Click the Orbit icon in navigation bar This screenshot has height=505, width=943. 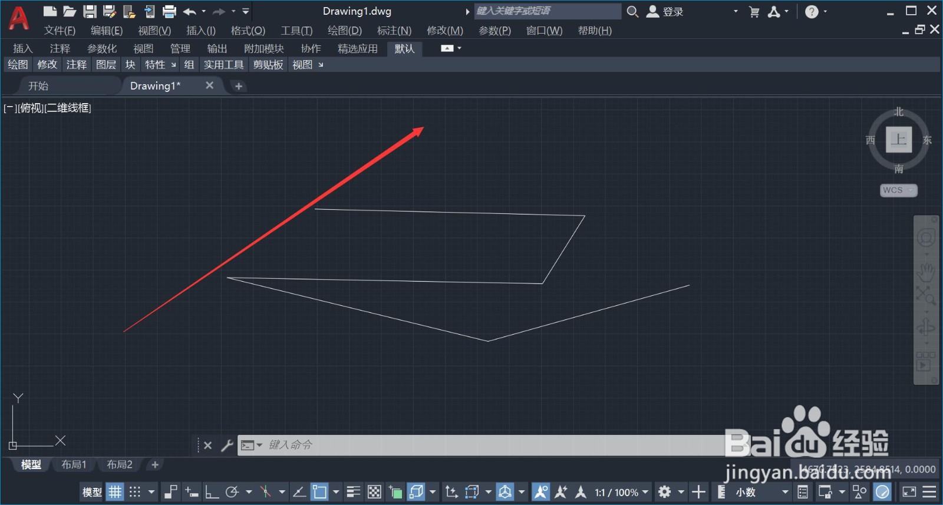point(926,326)
